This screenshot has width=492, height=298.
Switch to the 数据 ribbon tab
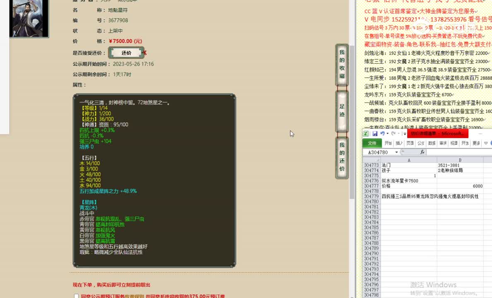click(x=432, y=143)
